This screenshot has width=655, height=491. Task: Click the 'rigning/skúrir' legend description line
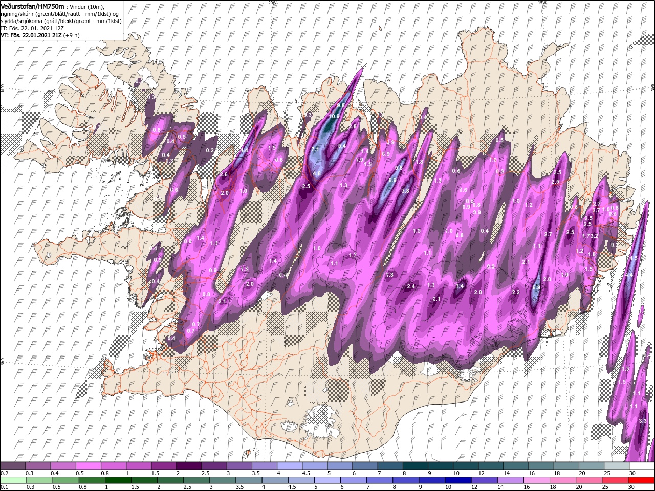pyautogui.click(x=60, y=14)
